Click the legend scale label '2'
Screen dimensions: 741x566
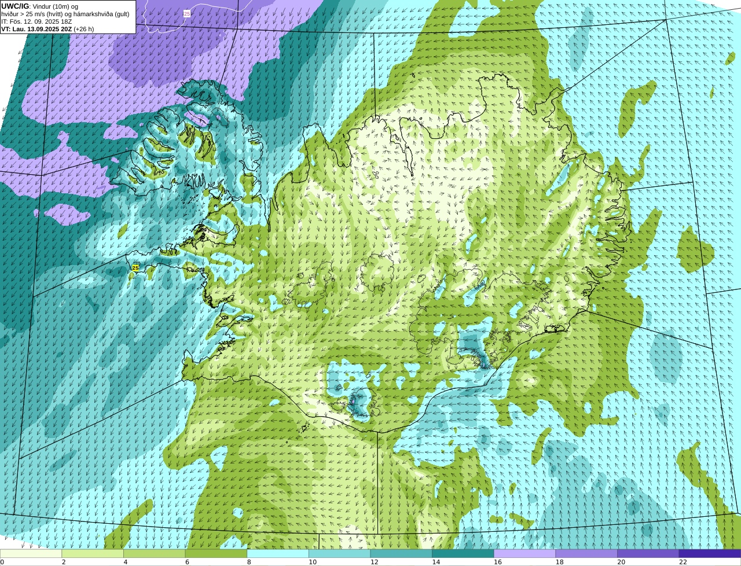(63, 562)
